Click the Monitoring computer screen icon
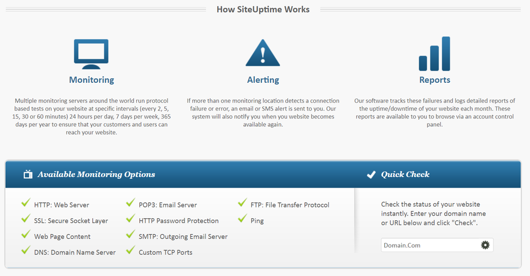Screen dimensions: 530x276 (91, 54)
